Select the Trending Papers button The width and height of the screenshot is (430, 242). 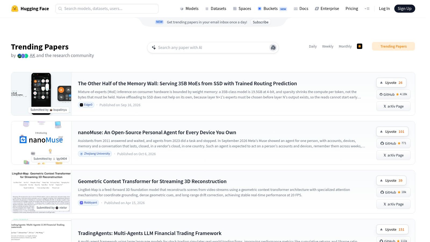[393, 46]
